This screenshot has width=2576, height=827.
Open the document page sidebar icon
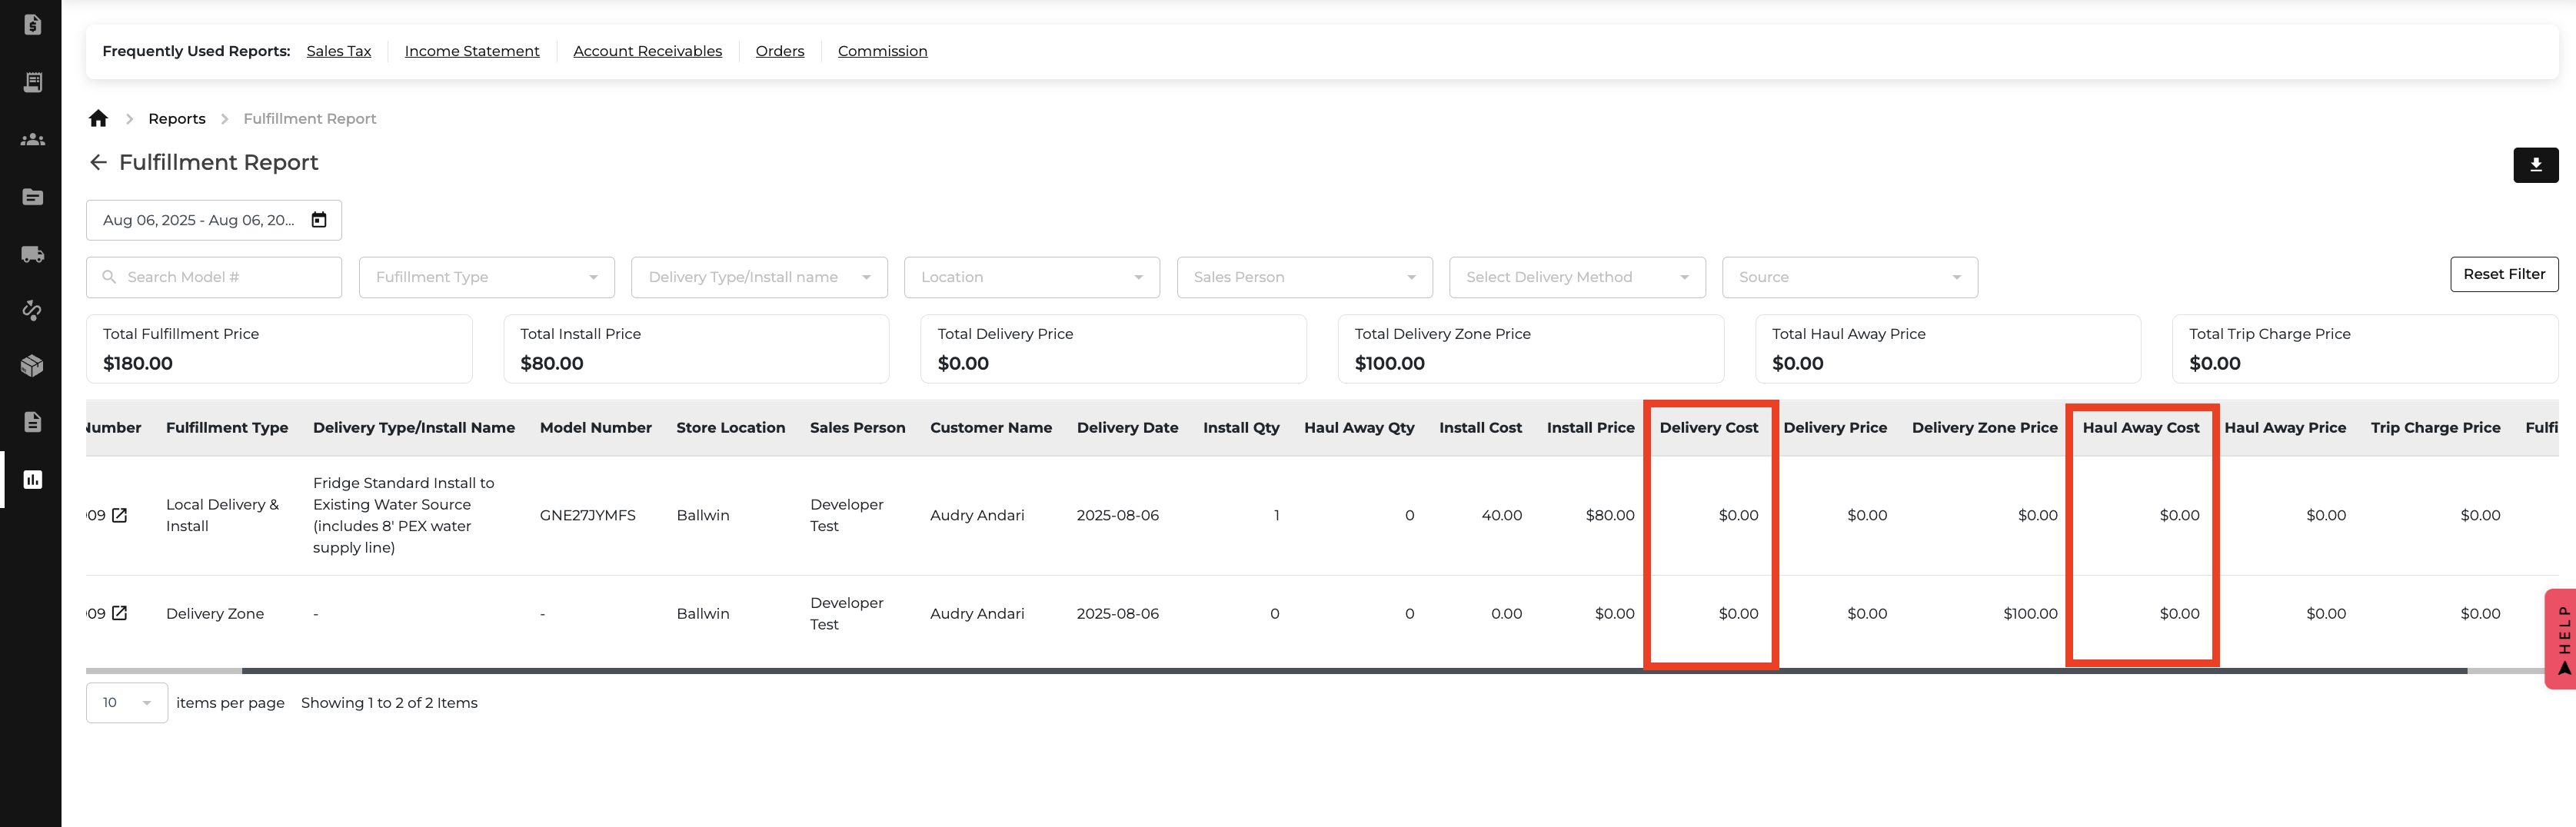click(32, 422)
